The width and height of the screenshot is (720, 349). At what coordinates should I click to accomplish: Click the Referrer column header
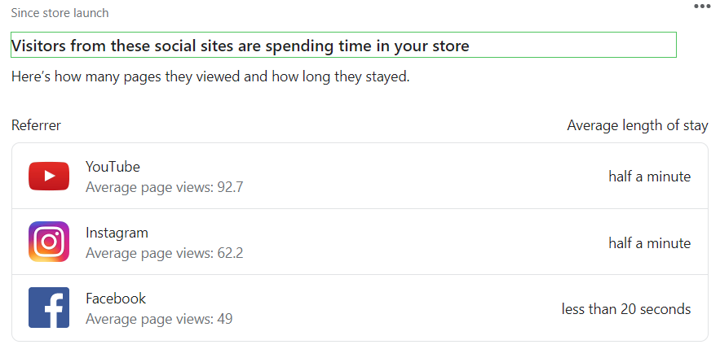coord(36,125)
